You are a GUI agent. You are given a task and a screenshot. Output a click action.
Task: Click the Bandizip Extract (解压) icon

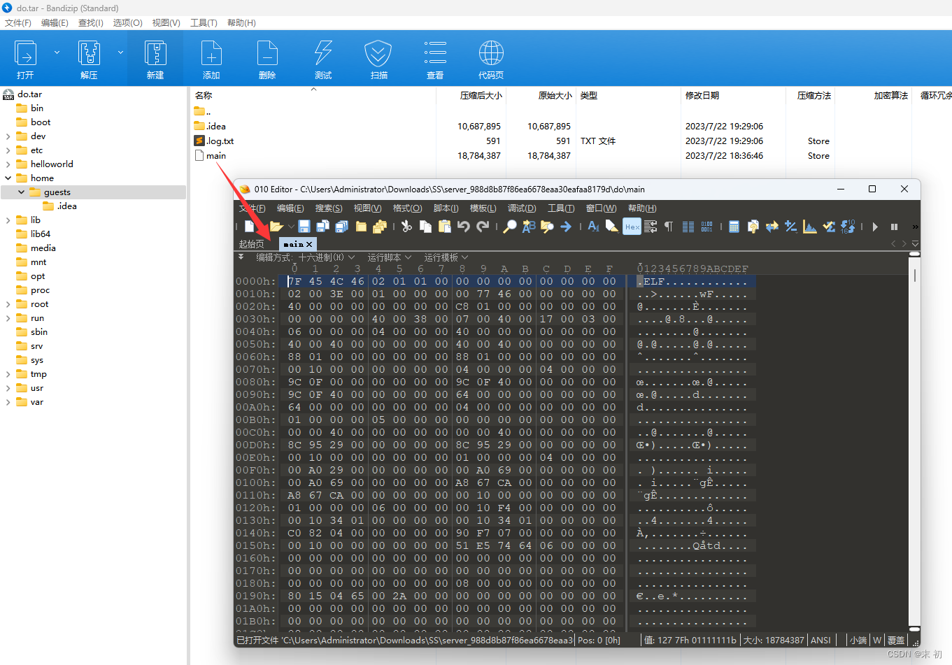(89, 54)
